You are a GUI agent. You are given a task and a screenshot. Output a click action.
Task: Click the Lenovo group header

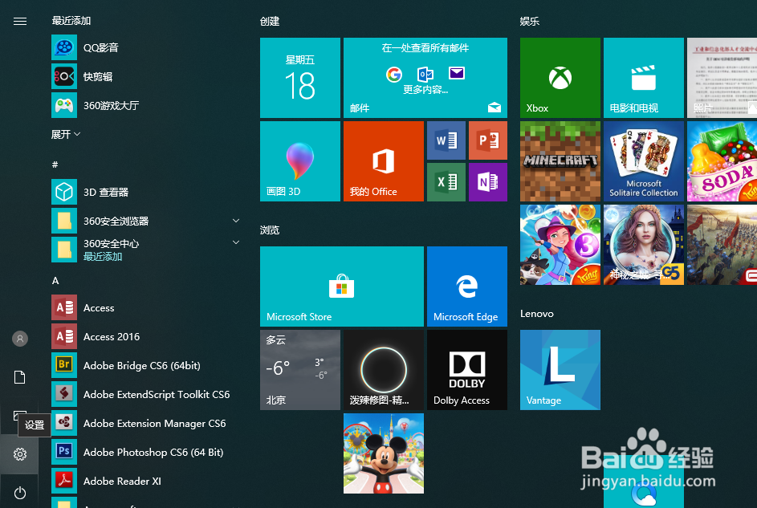pyautogui.click(x=537, y=314)
